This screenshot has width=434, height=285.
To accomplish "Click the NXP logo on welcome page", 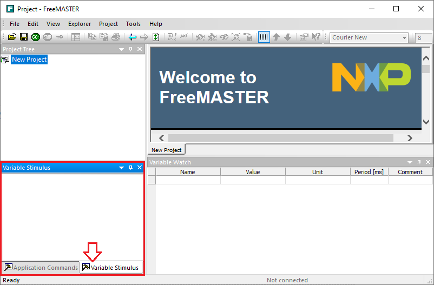I will point(371,77).
